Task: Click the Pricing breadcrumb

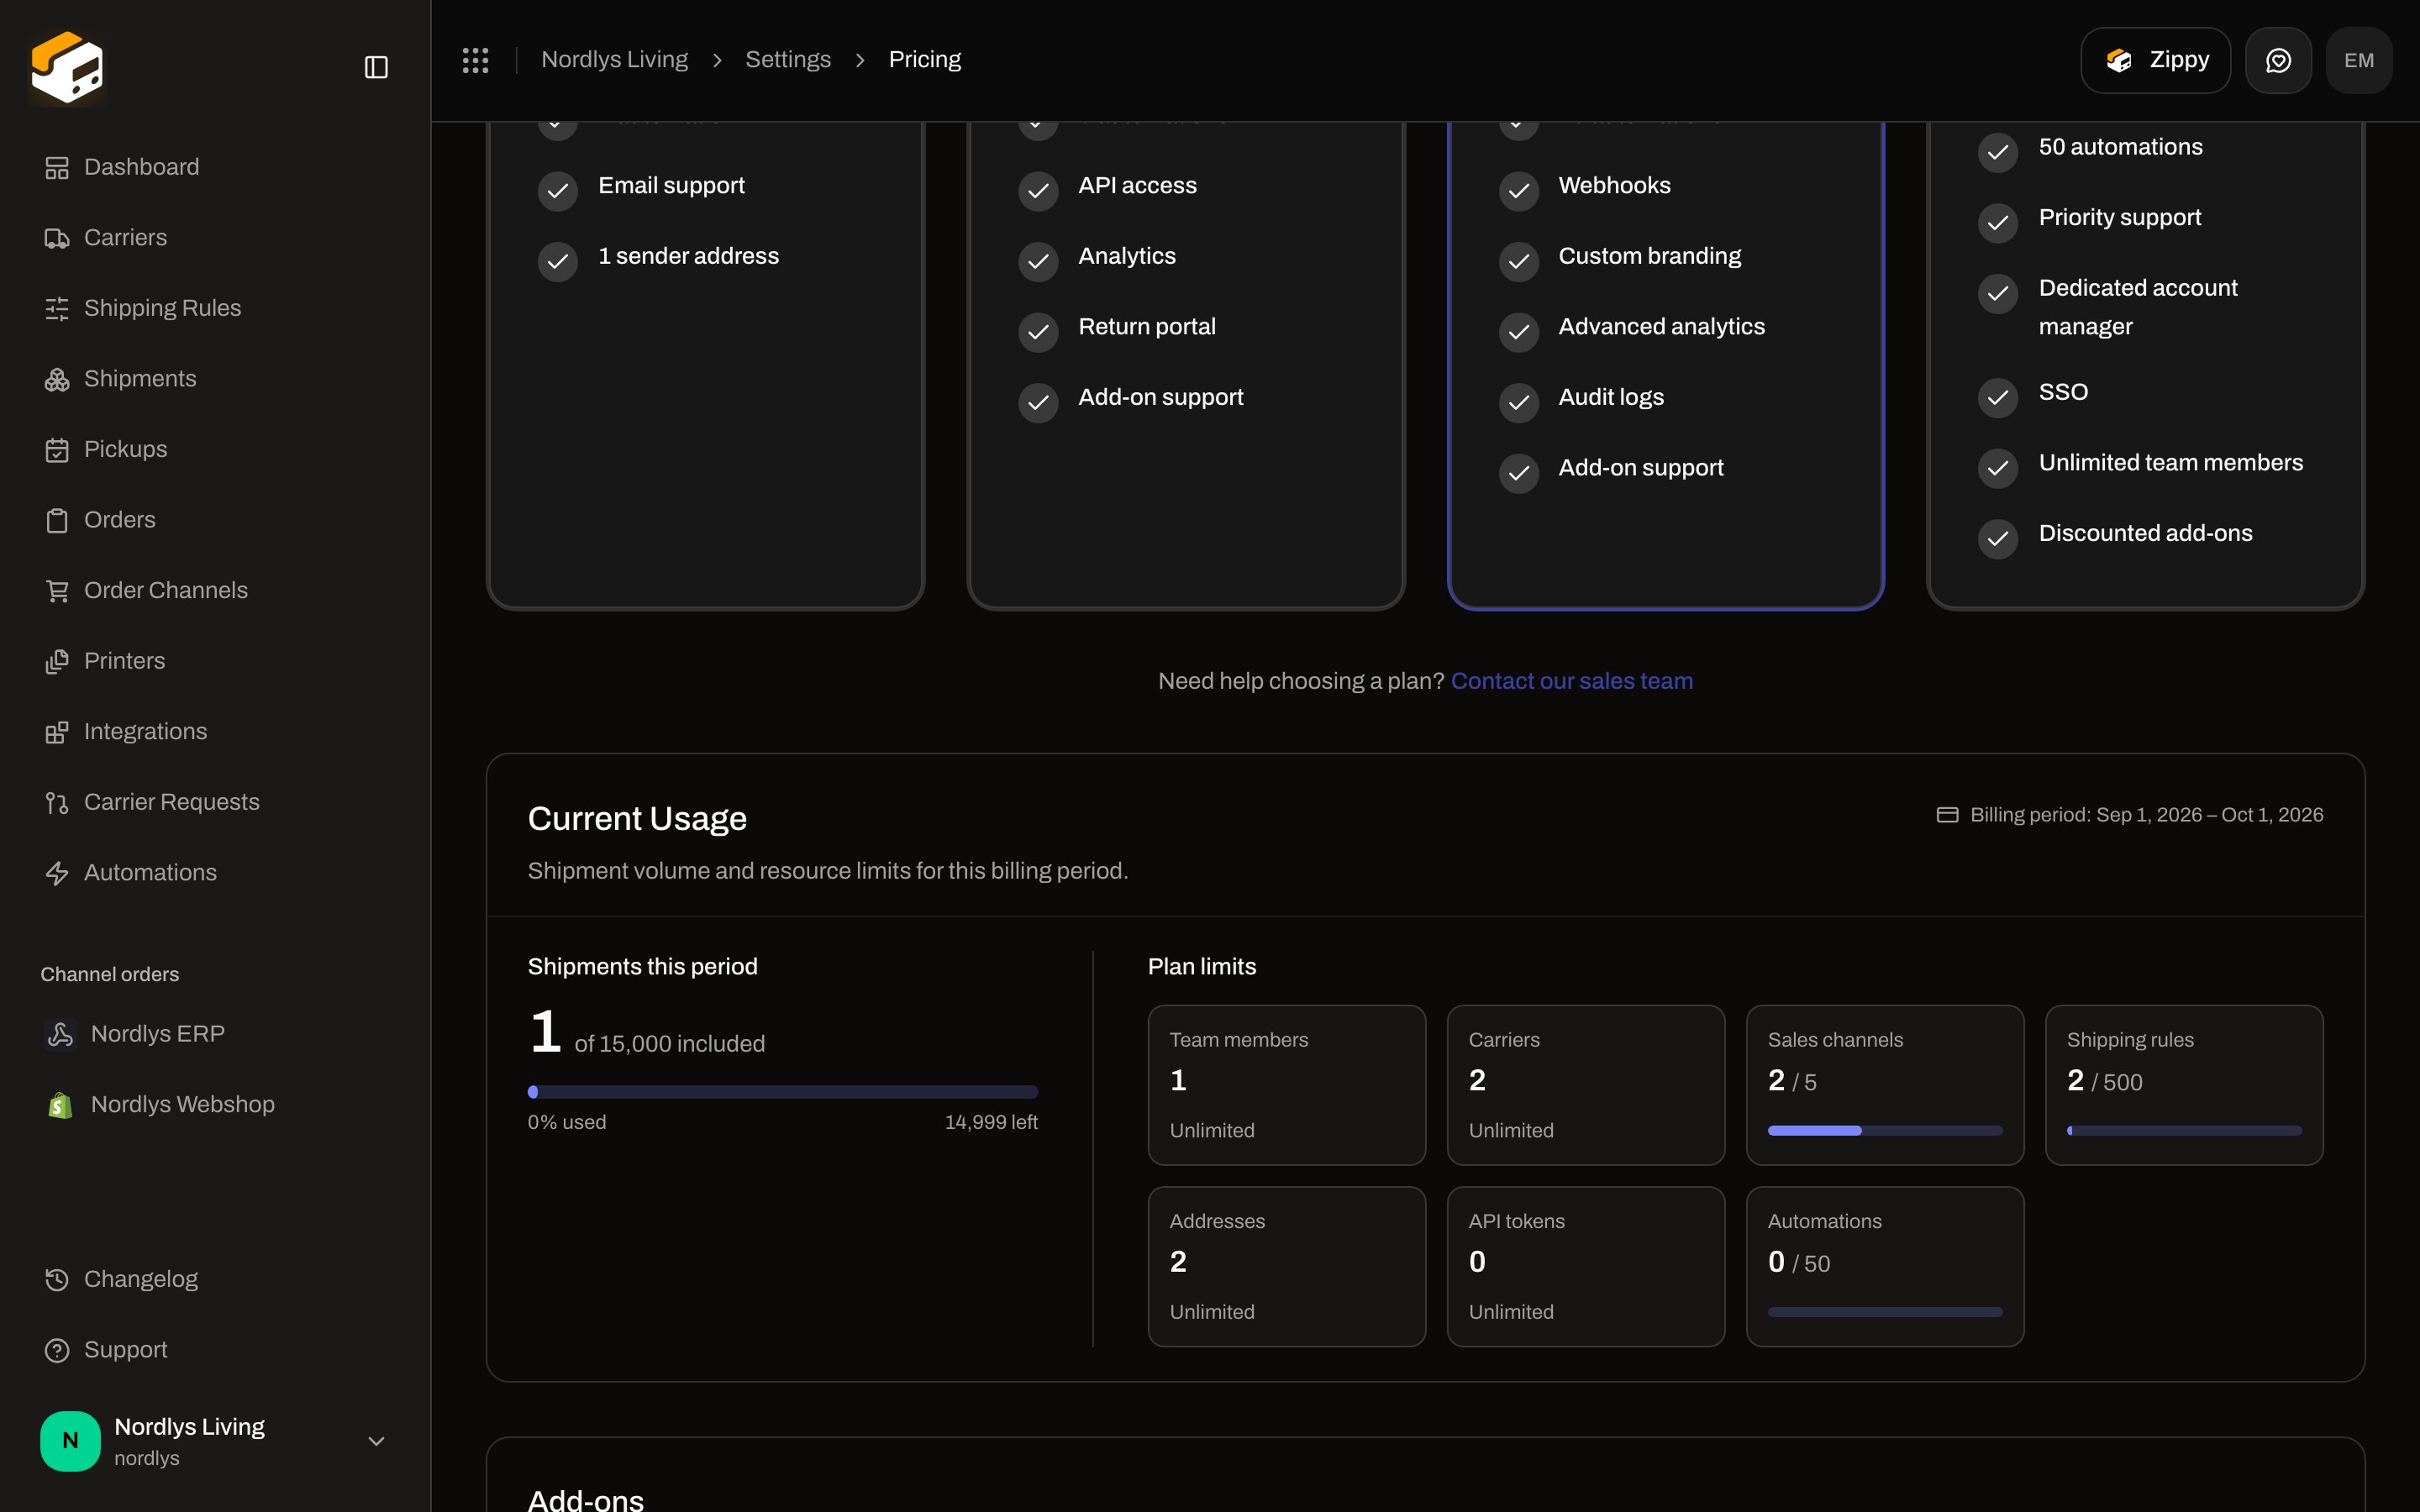Action: pyautogui.click(x=925, y=60)
